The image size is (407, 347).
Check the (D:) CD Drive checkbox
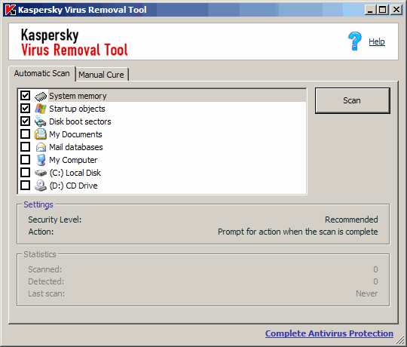coord(25,186)
